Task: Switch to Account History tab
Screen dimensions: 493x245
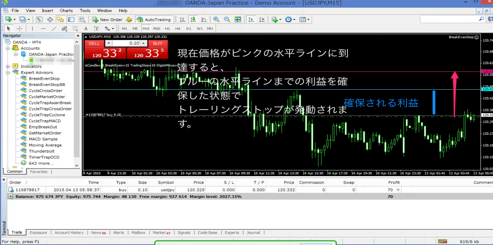Action: pos(69,233)
